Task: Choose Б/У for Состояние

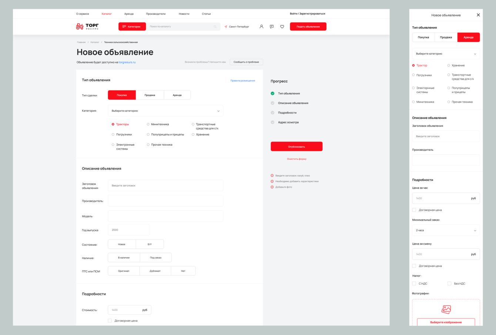Action: click(x=150, y=244)
